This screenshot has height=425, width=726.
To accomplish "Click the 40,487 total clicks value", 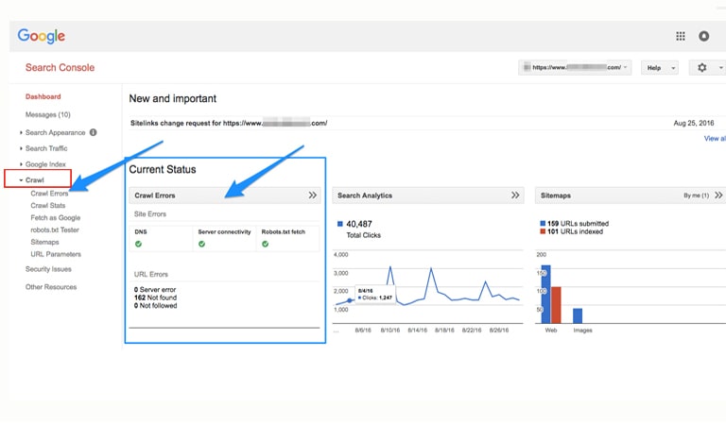I will point(359,224).
